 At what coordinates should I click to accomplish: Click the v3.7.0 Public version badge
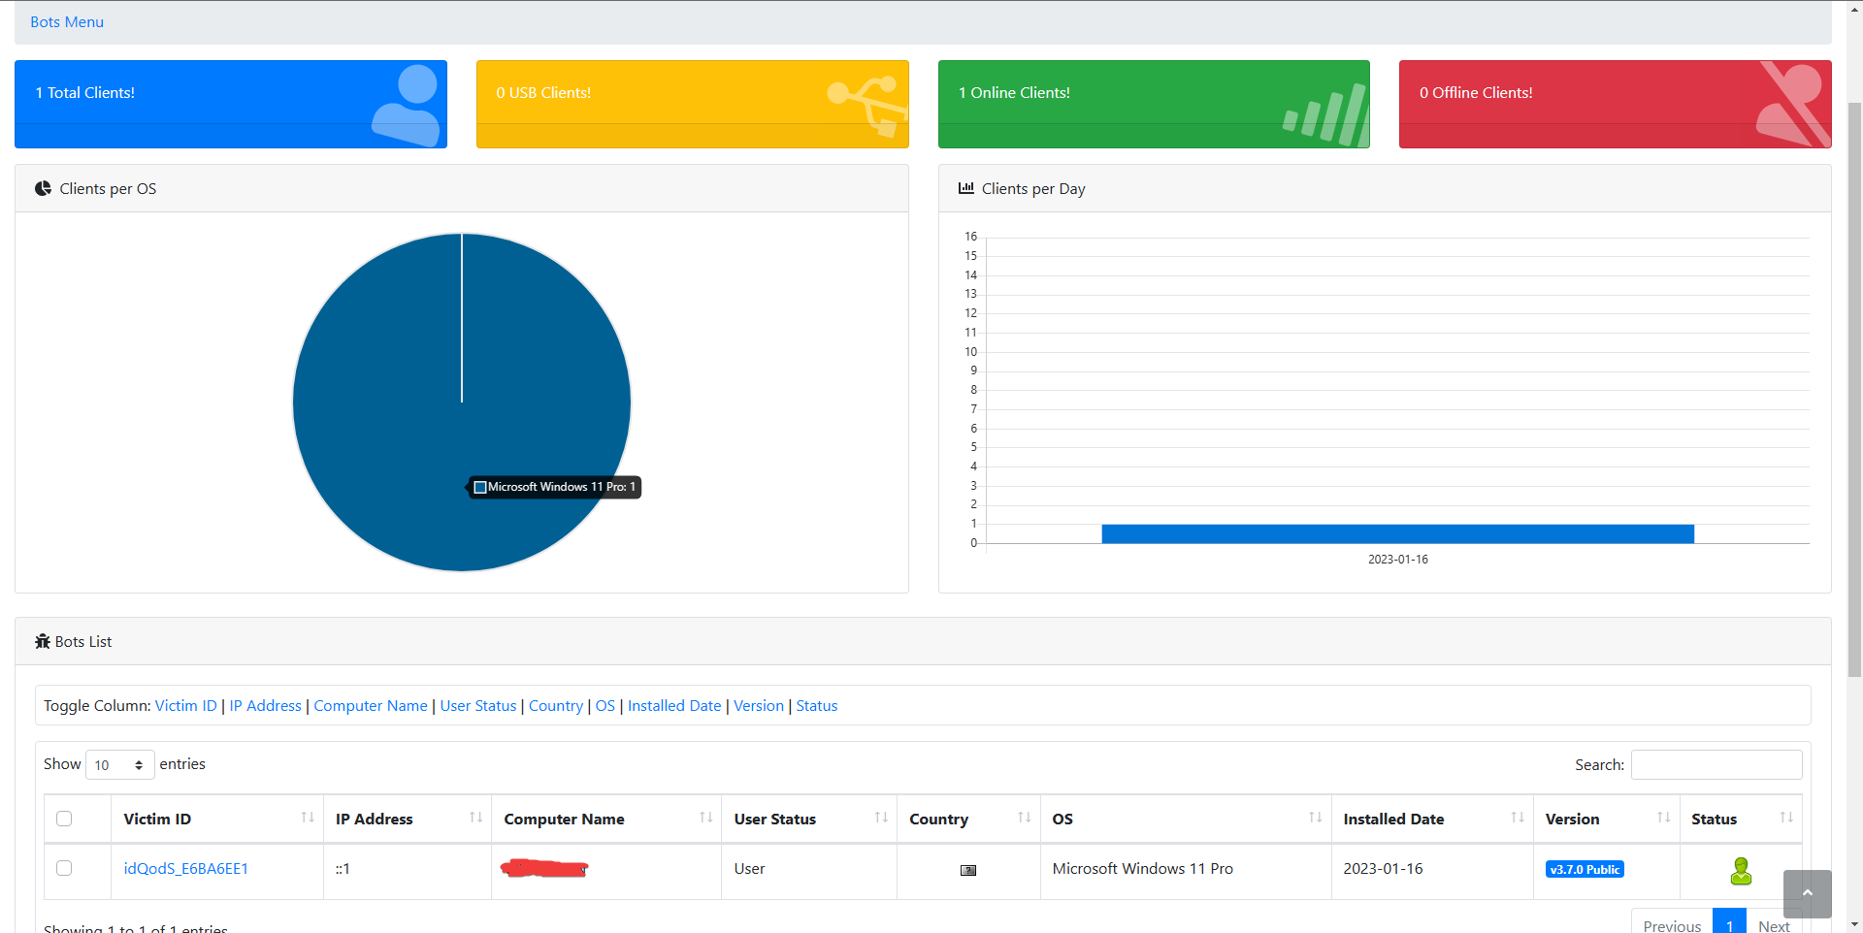tap(1585, 870)
